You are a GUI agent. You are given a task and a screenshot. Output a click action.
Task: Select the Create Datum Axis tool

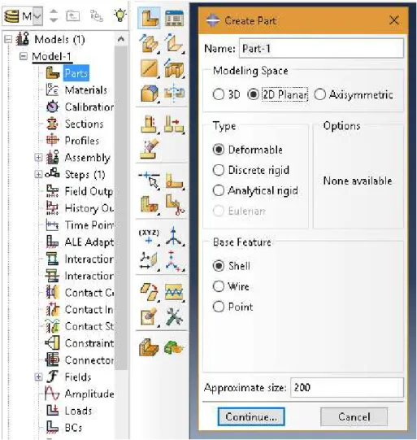pos(174,237)
